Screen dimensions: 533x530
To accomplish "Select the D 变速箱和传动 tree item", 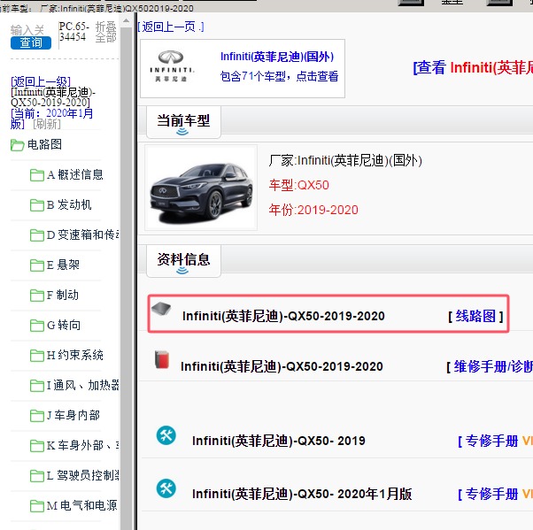I will coord(82,234).
